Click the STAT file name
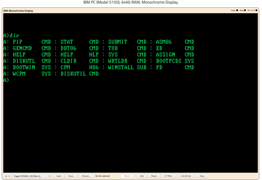 click(x=67, y=42)
